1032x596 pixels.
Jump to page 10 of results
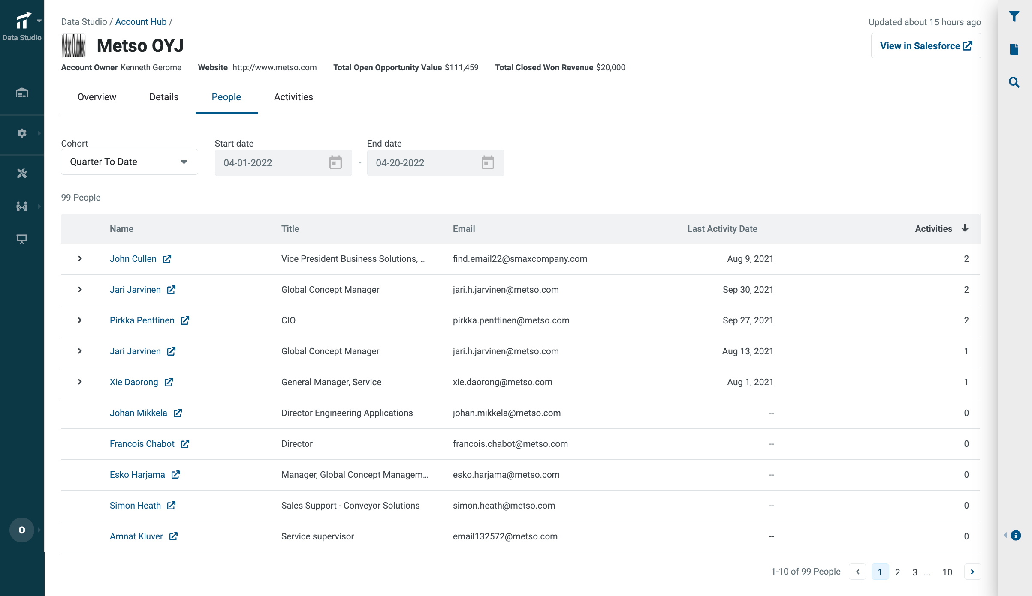pyautogui.click(x=947, y=572)
